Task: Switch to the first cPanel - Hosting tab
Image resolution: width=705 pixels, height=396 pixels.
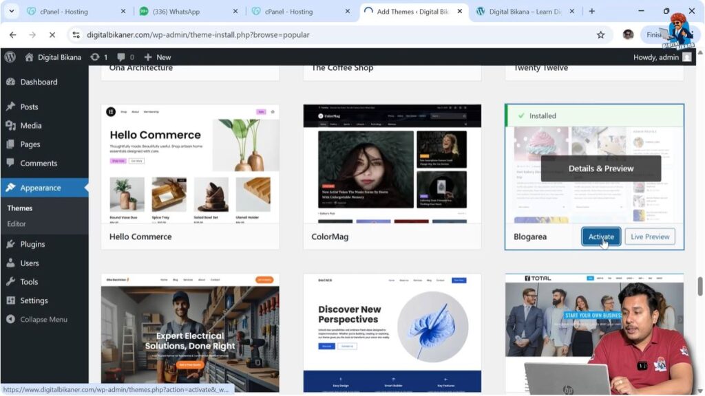Action: (76, 11)
